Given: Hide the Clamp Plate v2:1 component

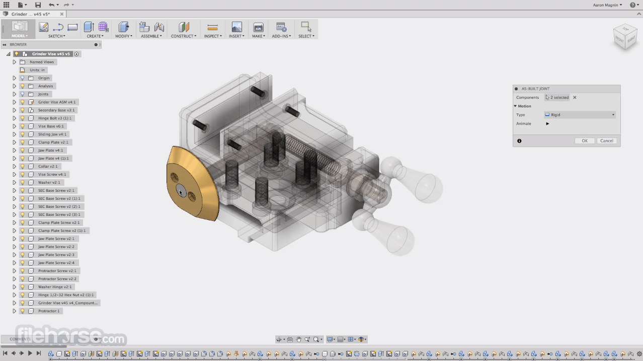Looking at the screenshot, I should (x=22, y=142).
